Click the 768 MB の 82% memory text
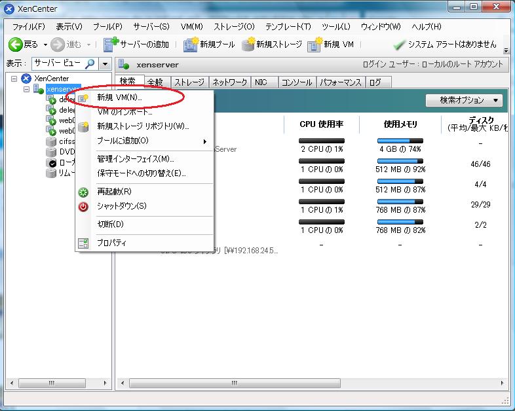 tap(400, 230)
